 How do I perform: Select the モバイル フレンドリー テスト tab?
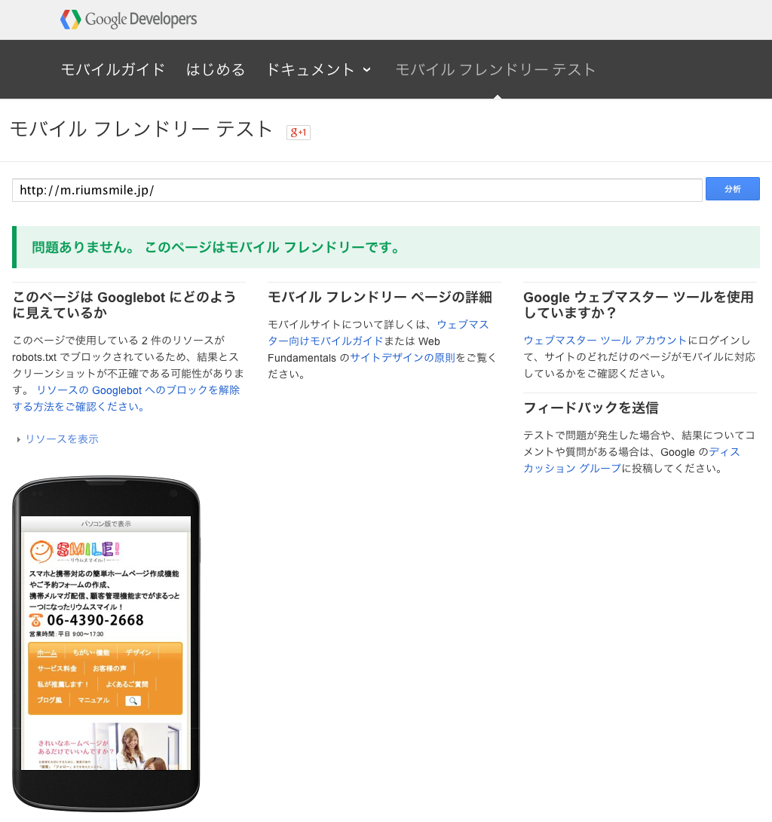[495, 69]
